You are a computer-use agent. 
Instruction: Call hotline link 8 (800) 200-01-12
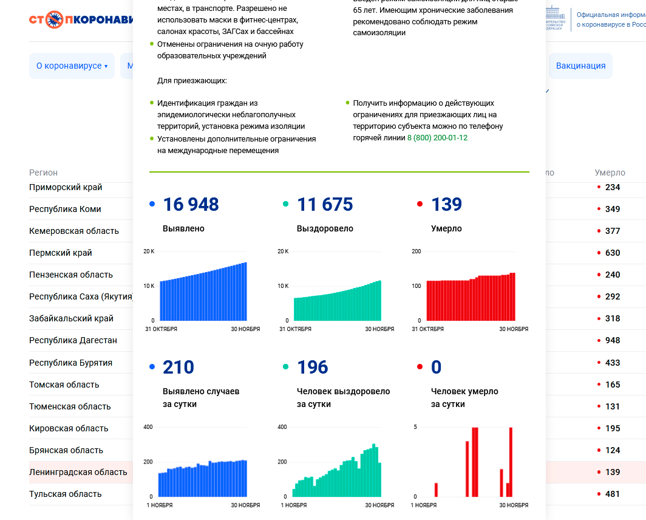pos(437,138)
